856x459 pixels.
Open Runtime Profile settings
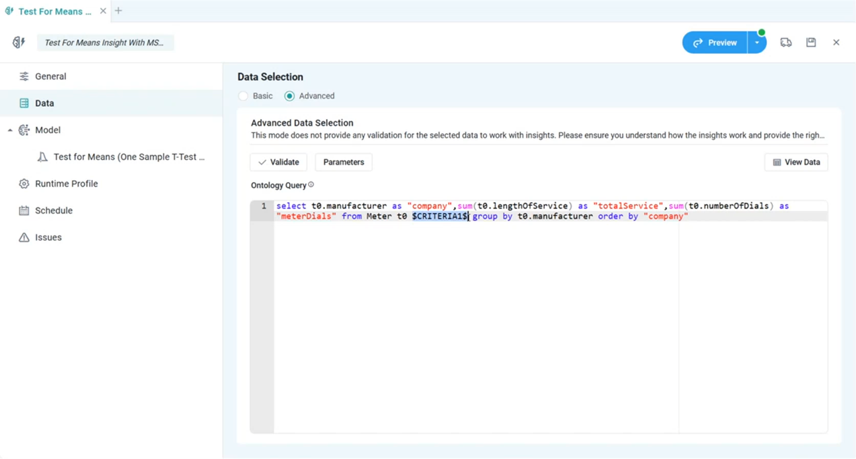(66, 184)
